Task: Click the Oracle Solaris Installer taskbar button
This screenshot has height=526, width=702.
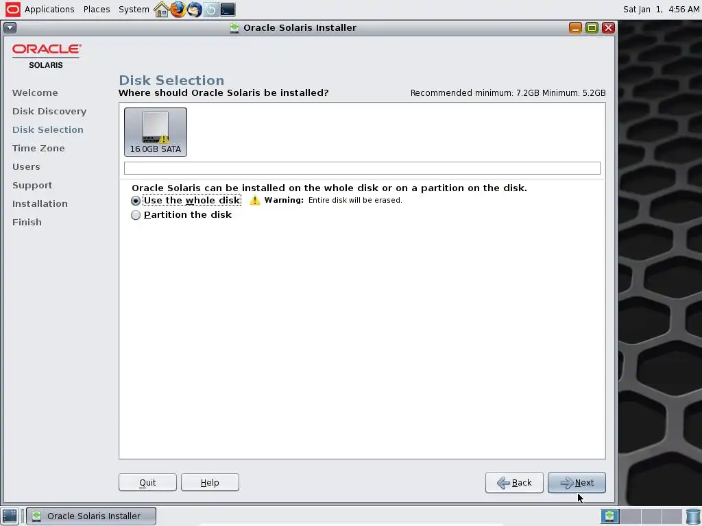Action: (91, 516)
